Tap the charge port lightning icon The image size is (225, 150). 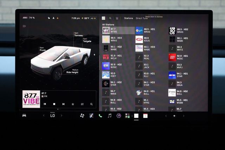coord(95,55)
